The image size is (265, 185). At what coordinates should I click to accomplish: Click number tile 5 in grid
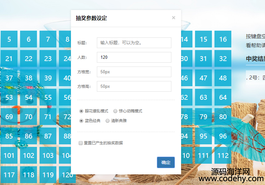coord(9,39)
